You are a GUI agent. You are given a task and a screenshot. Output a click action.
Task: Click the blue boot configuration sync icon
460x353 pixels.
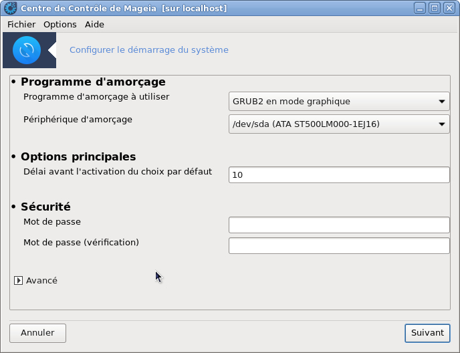click(27, 50)
